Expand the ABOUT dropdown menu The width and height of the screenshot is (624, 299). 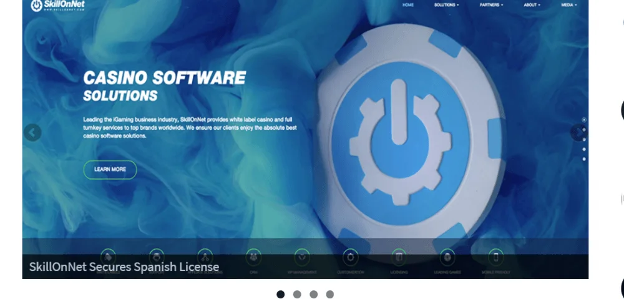(x=532, y=5)
